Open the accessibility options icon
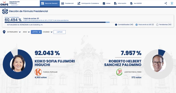The width and height of the screenshot is (176, 93). (x=172, y=3)
